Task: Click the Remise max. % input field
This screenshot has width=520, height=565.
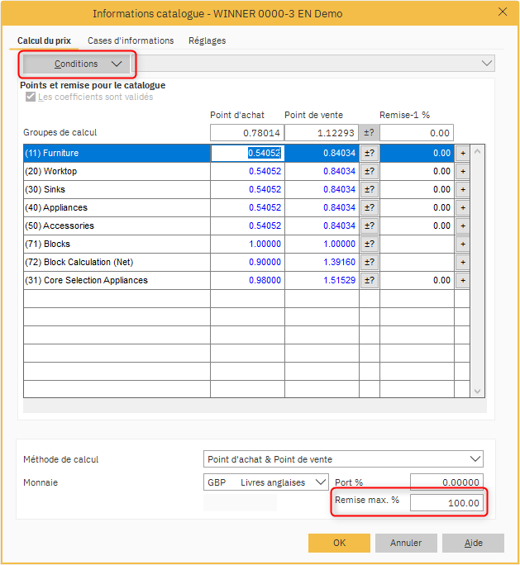Action: 446,503
